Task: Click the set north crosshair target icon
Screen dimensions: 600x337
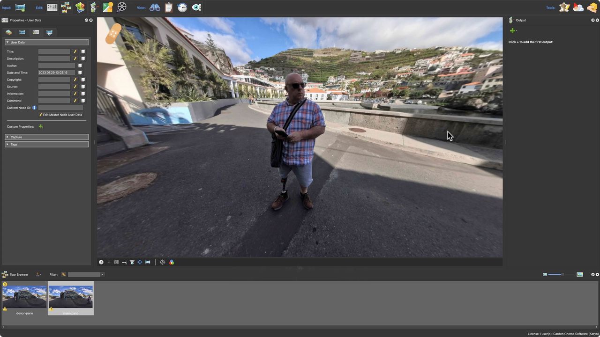Action: pyautogui.click(x=163, y=262)
